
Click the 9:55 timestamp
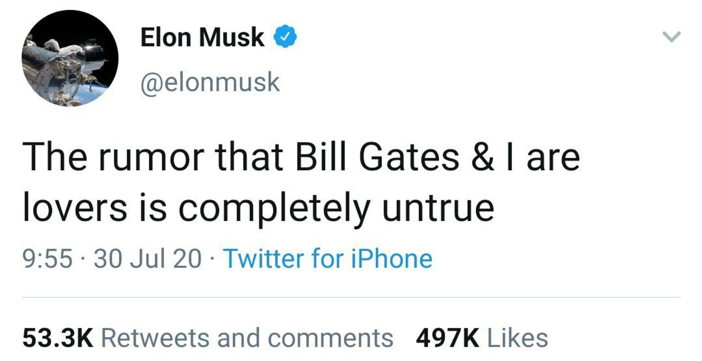[47, 258]
